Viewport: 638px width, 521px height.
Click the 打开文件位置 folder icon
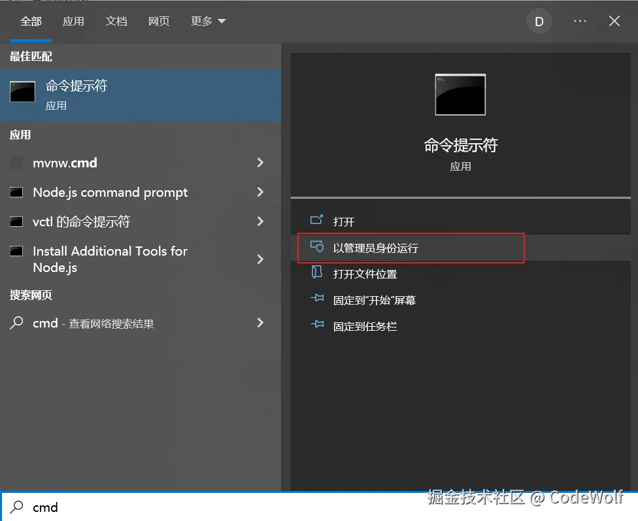(316, 272)
